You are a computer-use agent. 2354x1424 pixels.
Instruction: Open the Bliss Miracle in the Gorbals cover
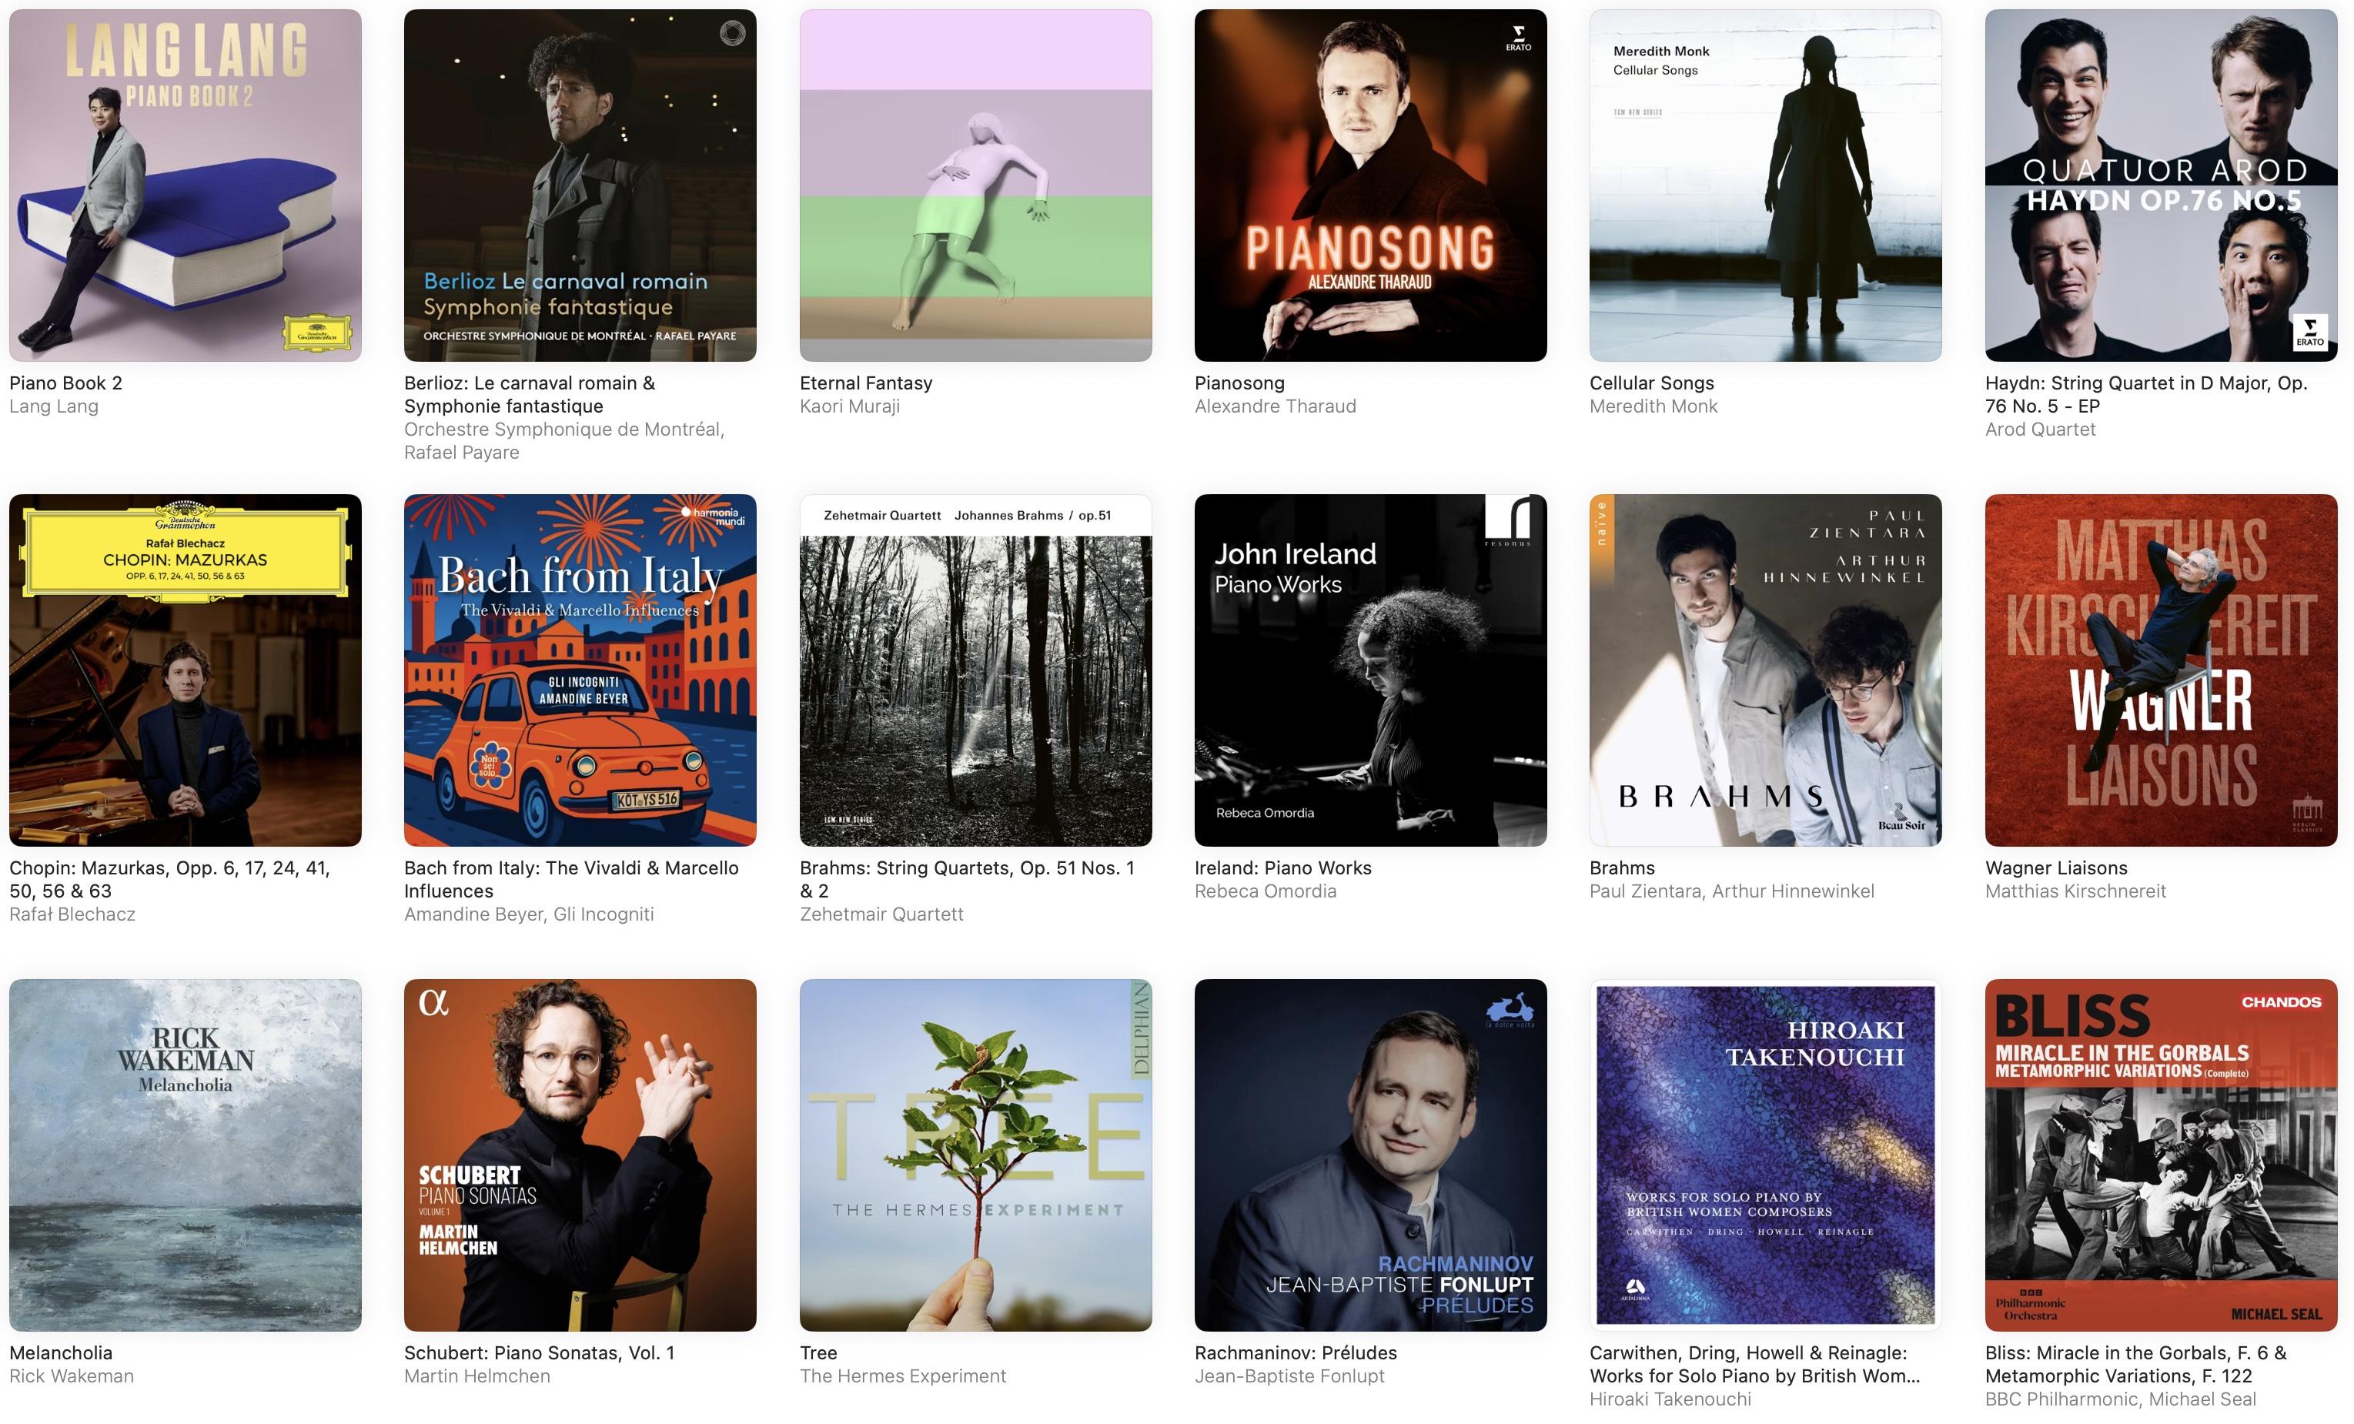point(2161,1155)
